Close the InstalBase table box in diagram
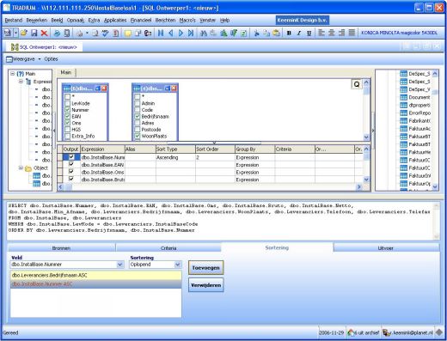Image resolution: width=447 pixels, height=341 pixels. [104, 88]
